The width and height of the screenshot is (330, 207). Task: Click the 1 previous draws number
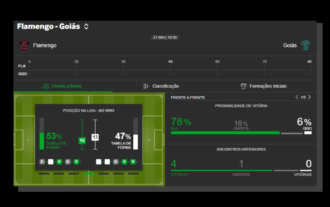point(241,164)
